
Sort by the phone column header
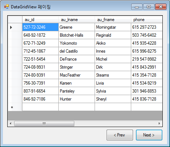click(147, 20)
